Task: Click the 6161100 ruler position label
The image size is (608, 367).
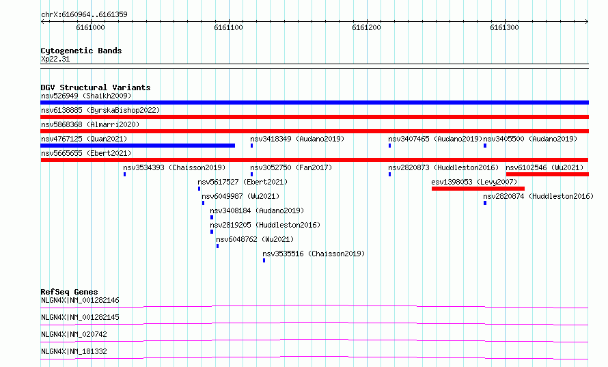Action: (228, 27)
